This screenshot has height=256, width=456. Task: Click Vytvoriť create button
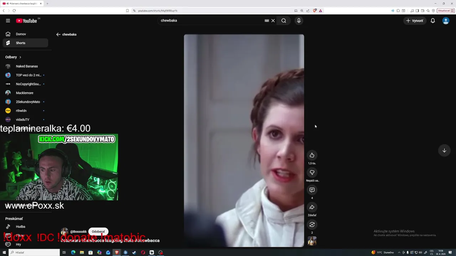pyautogui.click(x=415, y=21)
